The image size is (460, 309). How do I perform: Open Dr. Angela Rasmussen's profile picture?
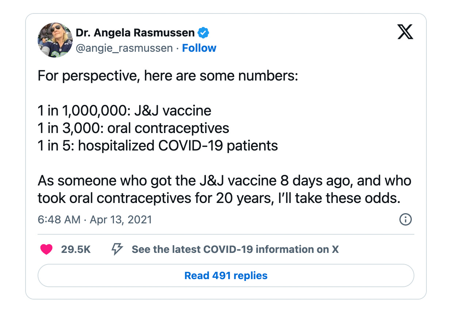[x=55, y=40]
